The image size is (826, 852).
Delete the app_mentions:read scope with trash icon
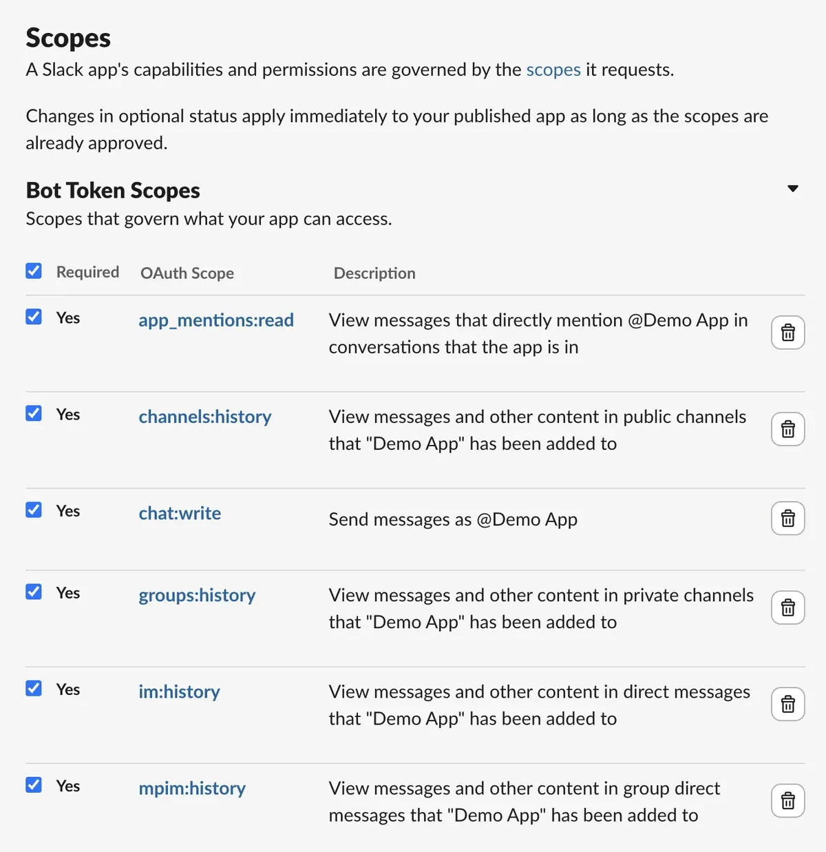[788, 333]
